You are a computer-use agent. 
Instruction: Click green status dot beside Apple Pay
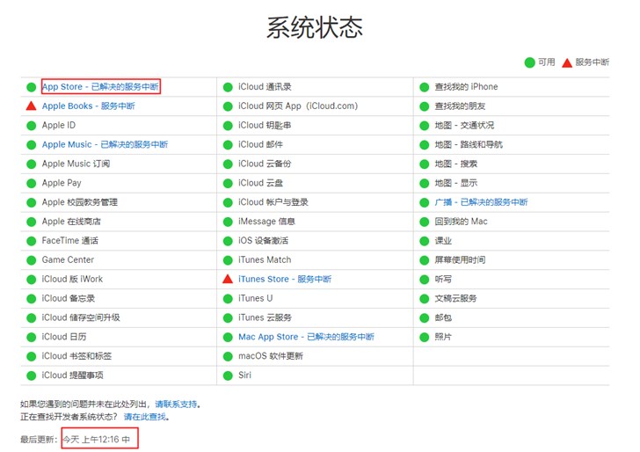(32, 183)
